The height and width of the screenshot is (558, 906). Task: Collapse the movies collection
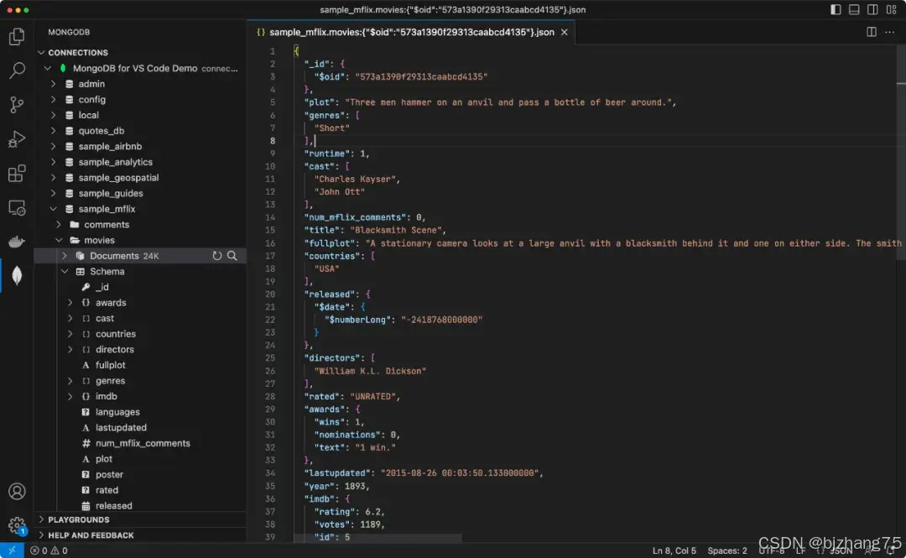tap(59, 240)
